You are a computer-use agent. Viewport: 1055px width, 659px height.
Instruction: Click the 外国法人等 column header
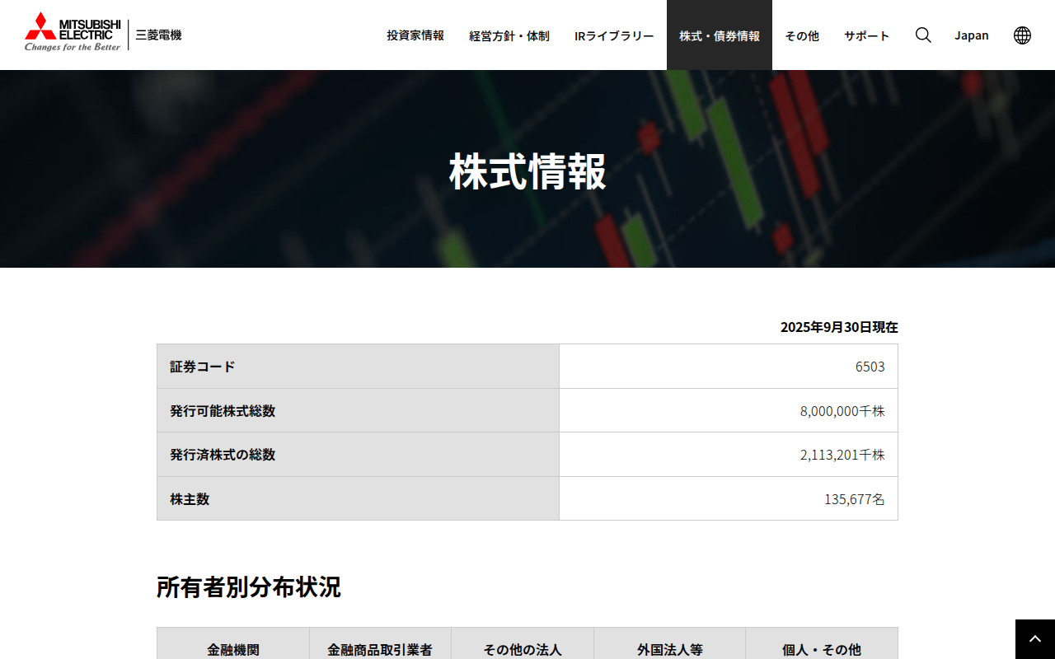[x=670, y=649]
